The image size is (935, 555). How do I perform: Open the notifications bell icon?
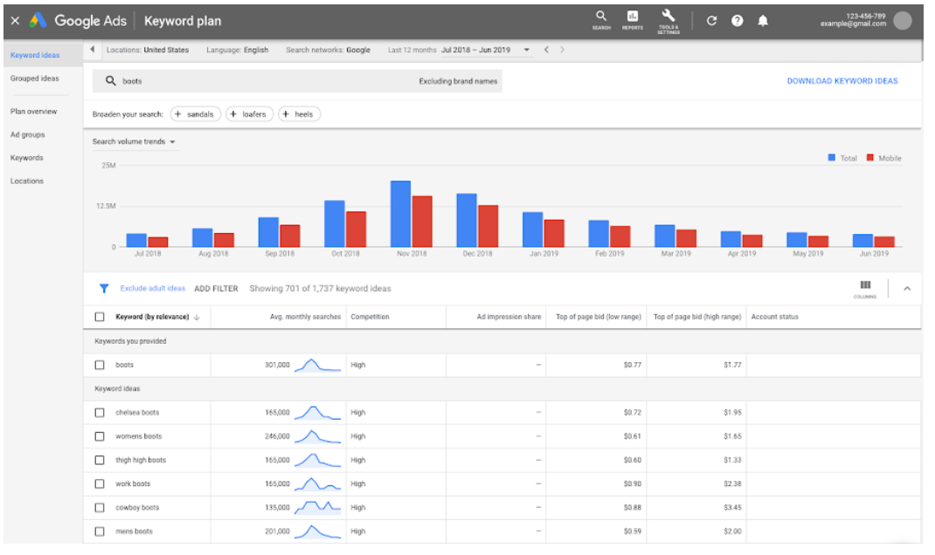[763, 21]
